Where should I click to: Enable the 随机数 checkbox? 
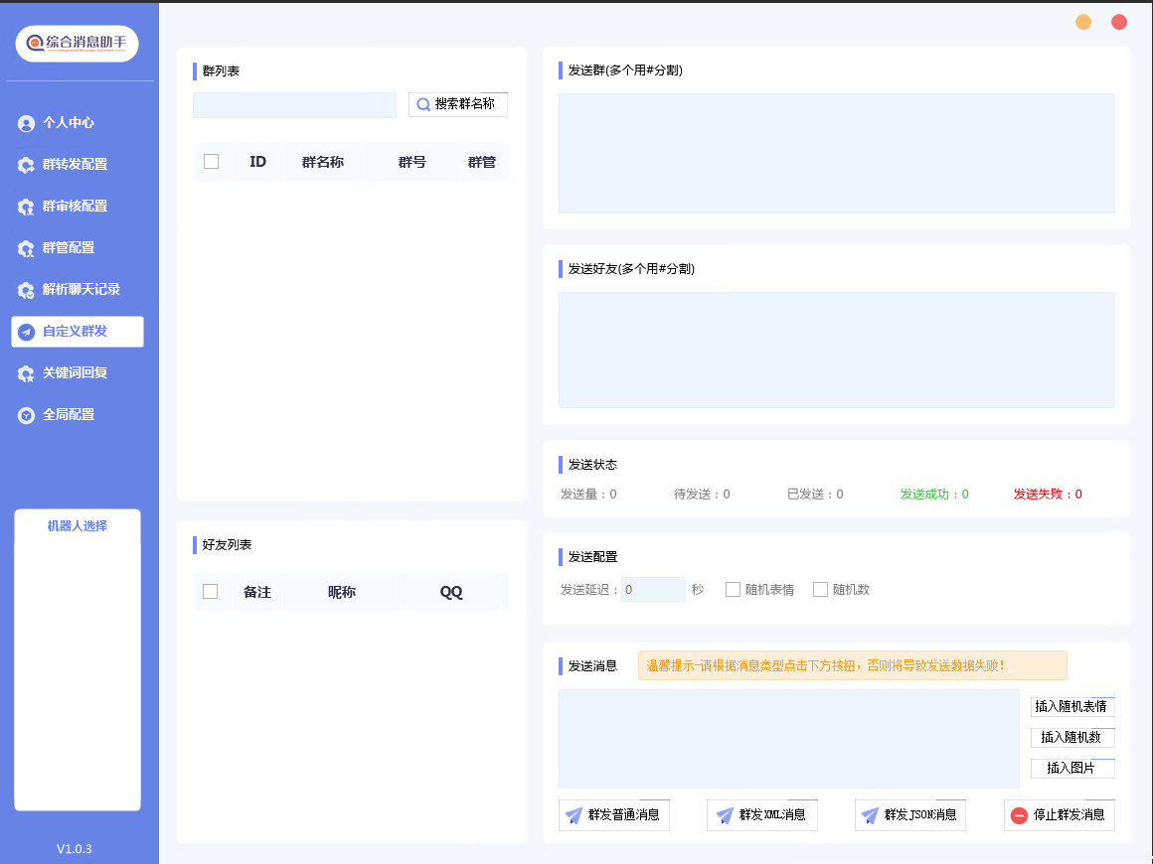(820, 590)
